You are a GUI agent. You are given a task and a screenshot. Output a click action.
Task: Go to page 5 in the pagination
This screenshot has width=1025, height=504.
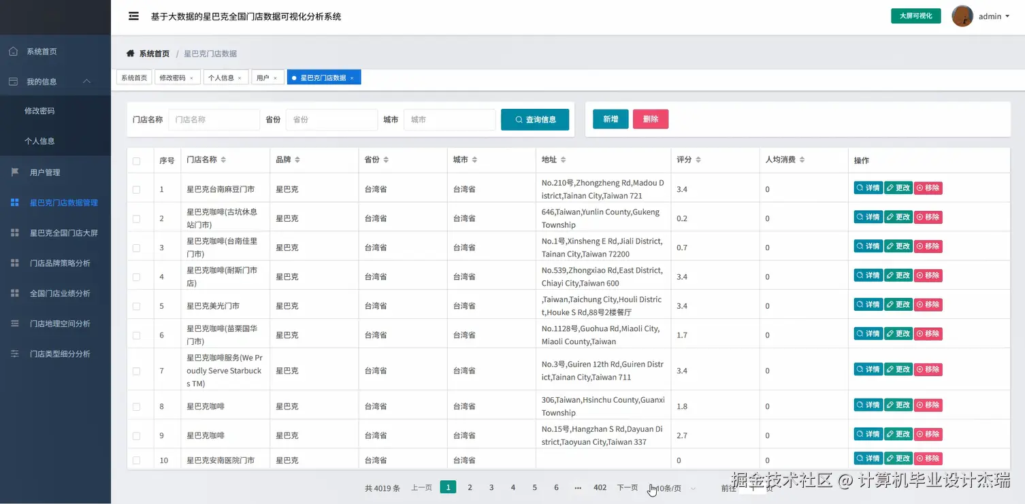(535, 488)
